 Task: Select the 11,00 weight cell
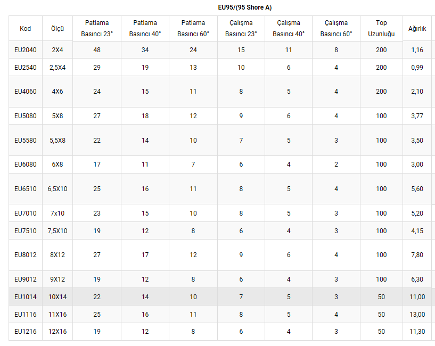tap(417, 297)
